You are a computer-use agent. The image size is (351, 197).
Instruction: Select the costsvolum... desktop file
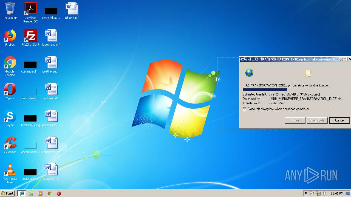pyautogui.click(x=51, y=13)
